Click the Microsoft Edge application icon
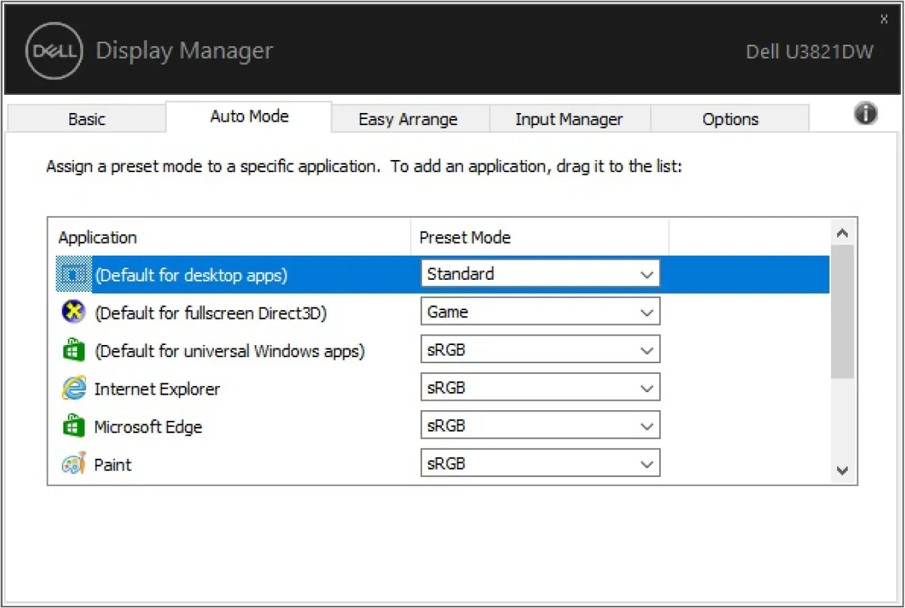Image resolution: width=905 pixels, height=608 pixels. click(x=73, y=426)
